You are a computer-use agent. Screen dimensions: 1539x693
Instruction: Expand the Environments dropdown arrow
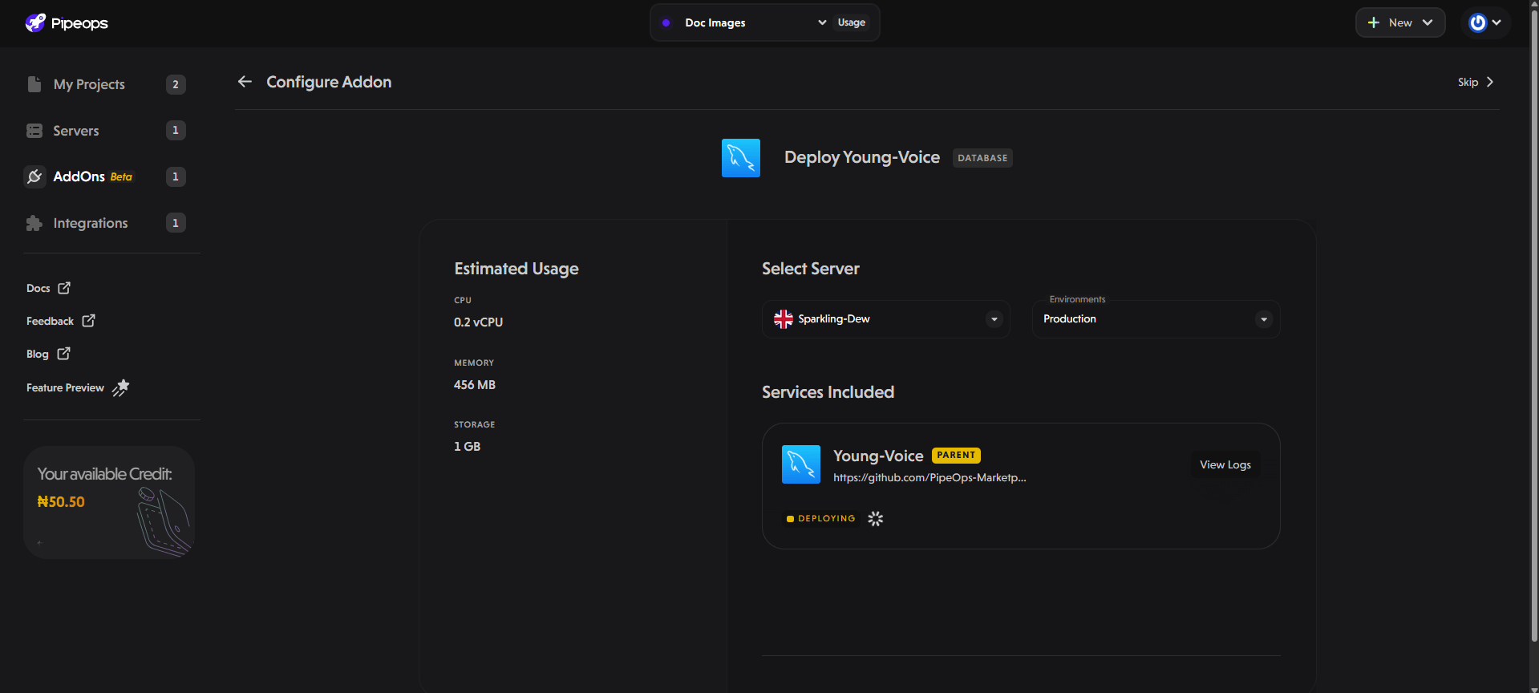click(x=1264, y=319)
